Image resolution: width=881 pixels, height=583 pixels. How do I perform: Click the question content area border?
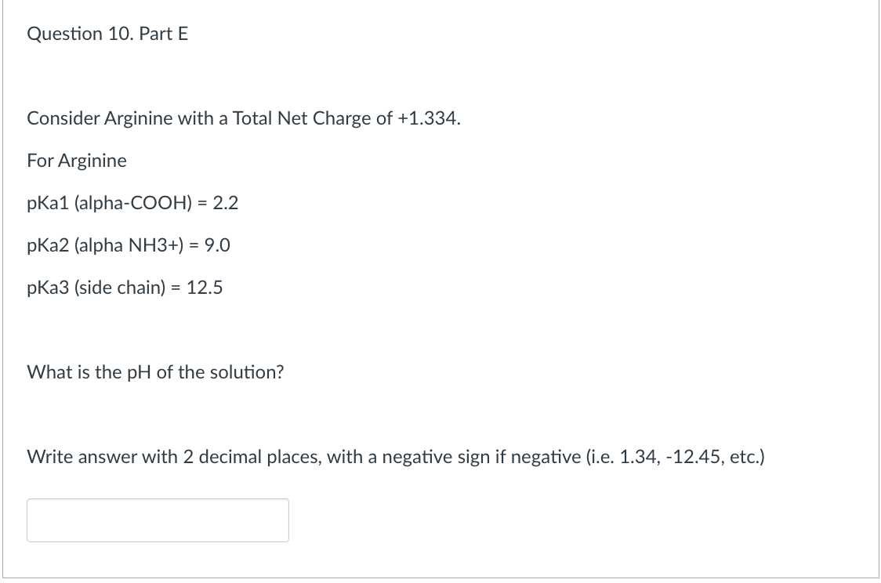[x=2, y=290]
